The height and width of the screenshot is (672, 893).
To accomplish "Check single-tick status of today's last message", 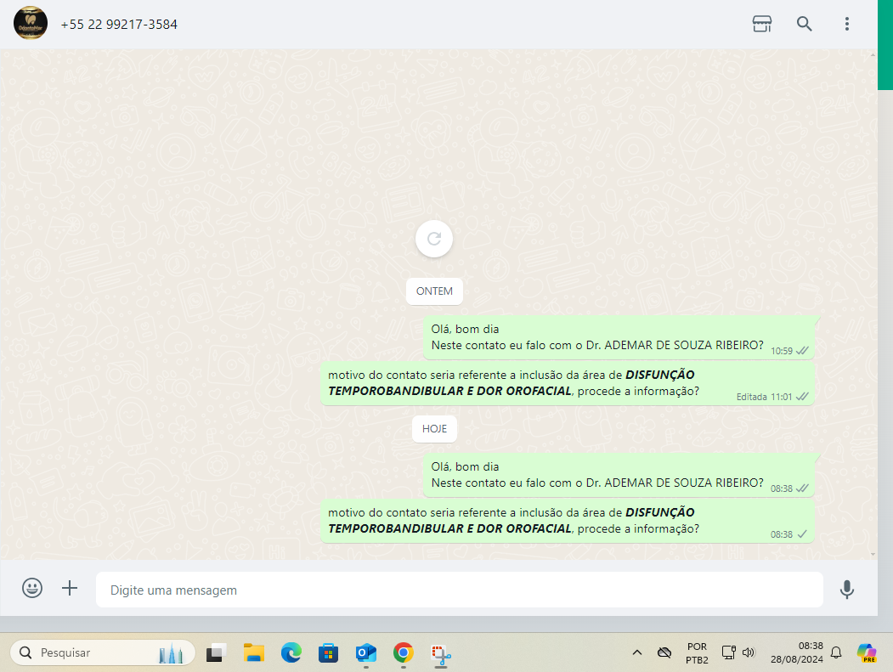I will pos(802,534).
